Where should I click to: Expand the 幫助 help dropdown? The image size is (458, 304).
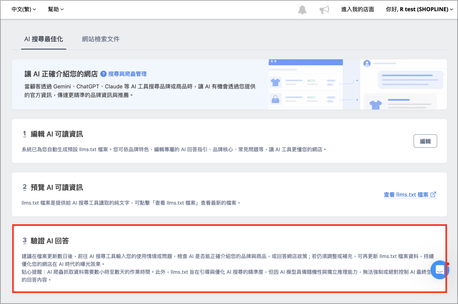pos(56,9)
